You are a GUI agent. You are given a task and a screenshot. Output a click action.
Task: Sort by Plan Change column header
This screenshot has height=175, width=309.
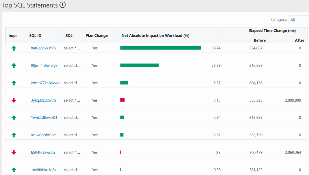coord(97,36)
